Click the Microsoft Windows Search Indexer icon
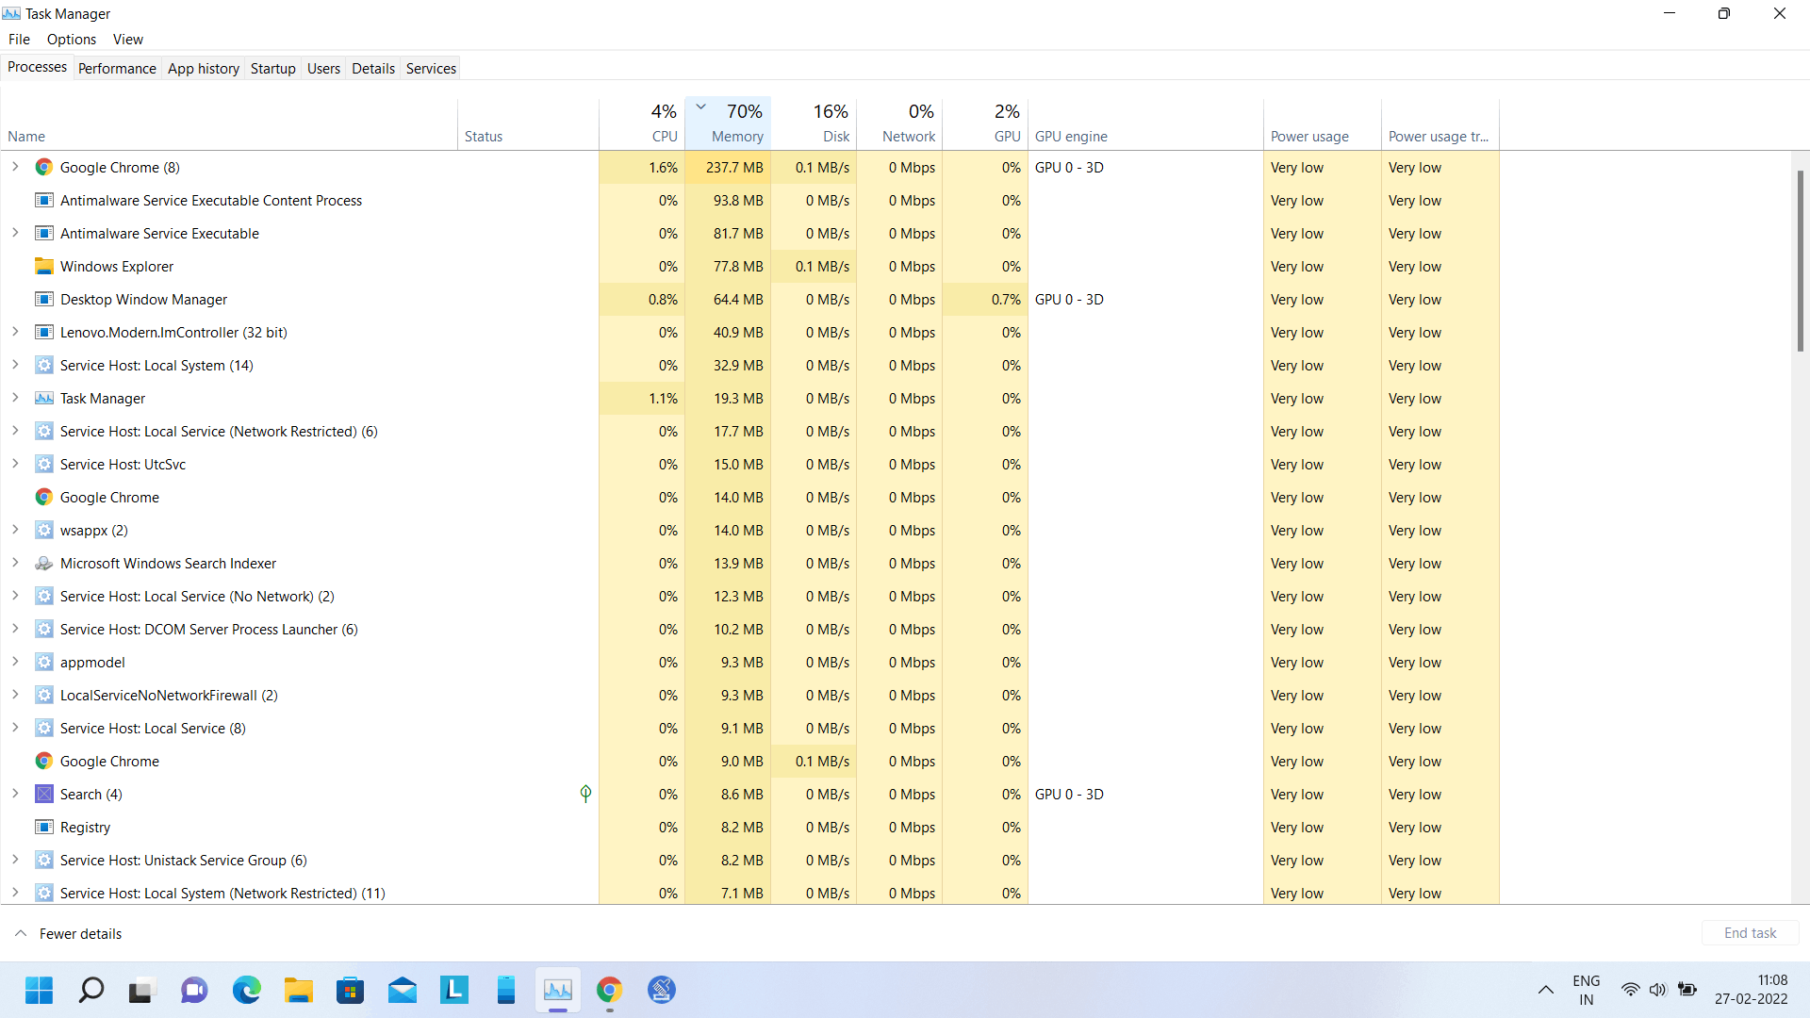 [43, 564]
